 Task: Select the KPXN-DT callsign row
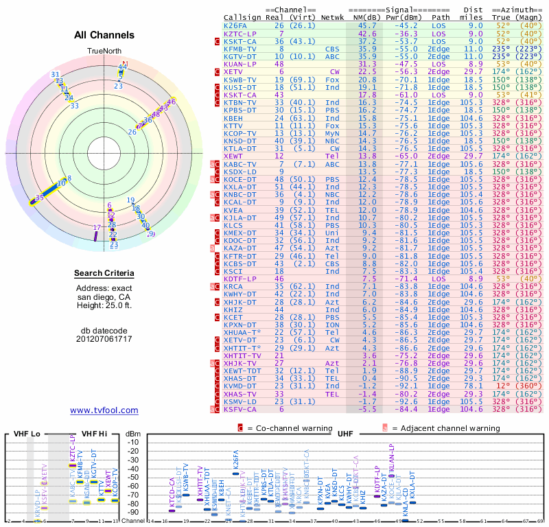click(383, 325)
